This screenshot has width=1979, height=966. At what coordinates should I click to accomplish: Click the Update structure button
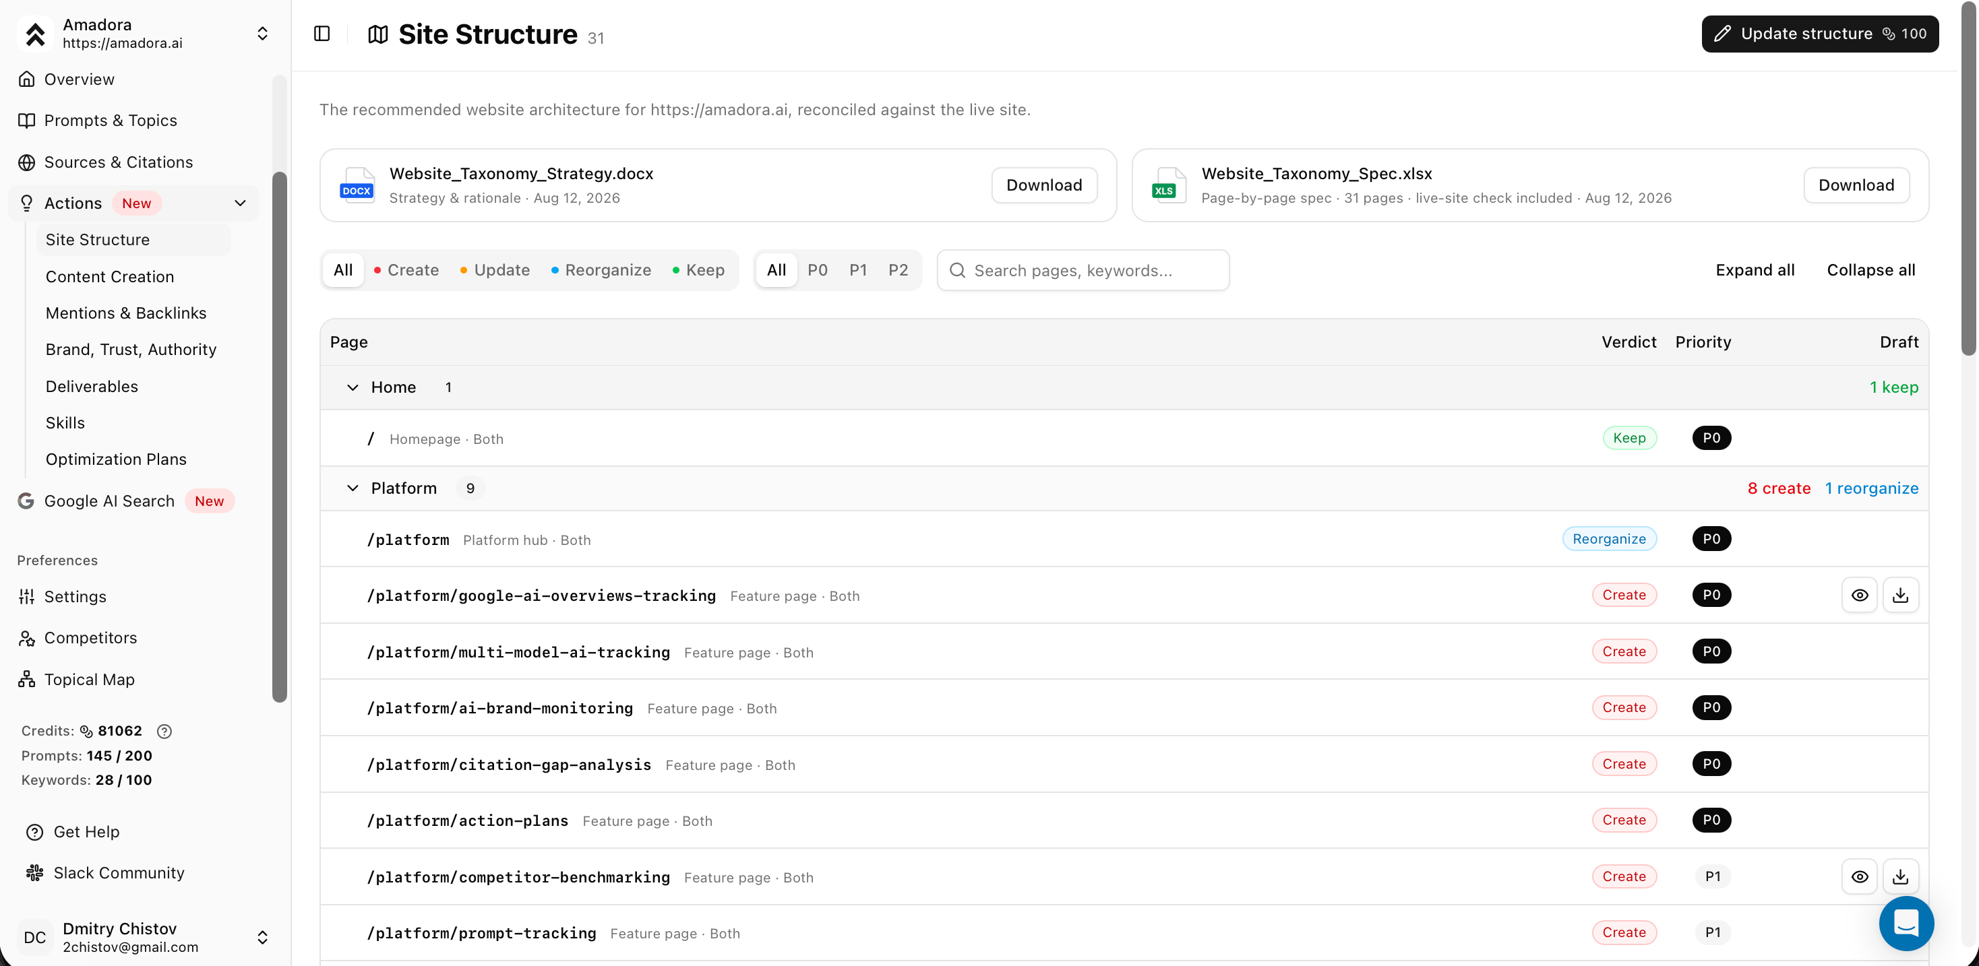(x=1819, y=34)
